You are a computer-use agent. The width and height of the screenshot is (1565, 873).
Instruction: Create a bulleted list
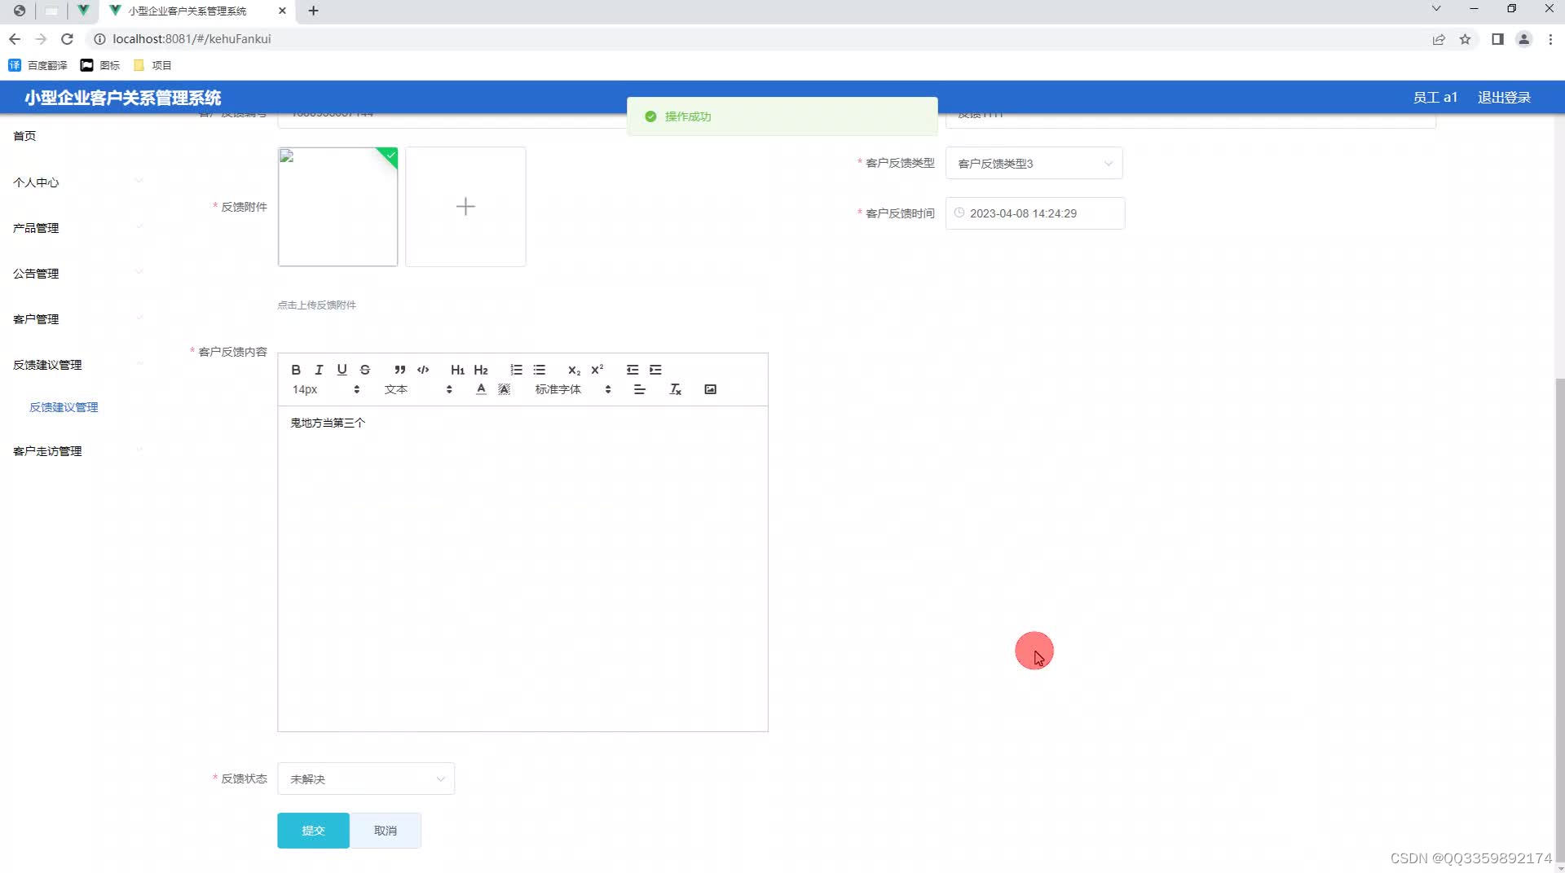539,370
